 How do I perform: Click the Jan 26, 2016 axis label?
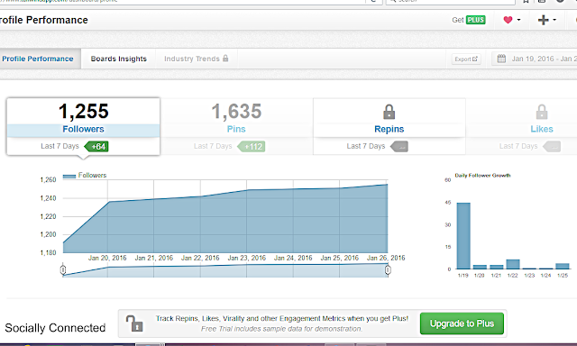[386, 258]
